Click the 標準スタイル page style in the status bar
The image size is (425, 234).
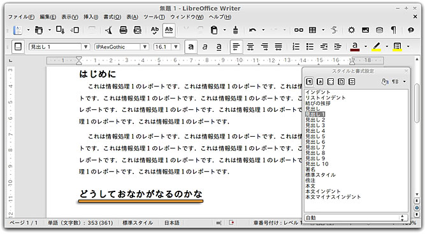coord(138,223)
